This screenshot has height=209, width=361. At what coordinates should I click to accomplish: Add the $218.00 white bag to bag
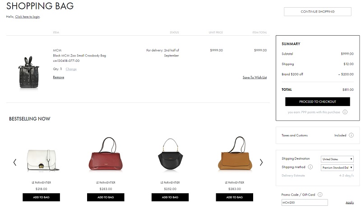(x=41, y=197)
